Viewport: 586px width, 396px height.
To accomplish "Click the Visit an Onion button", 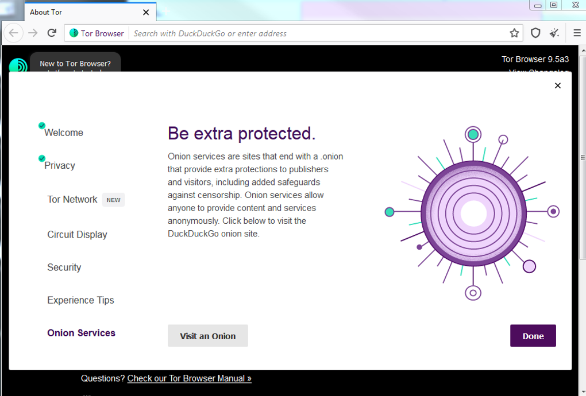I will (208, 336).
